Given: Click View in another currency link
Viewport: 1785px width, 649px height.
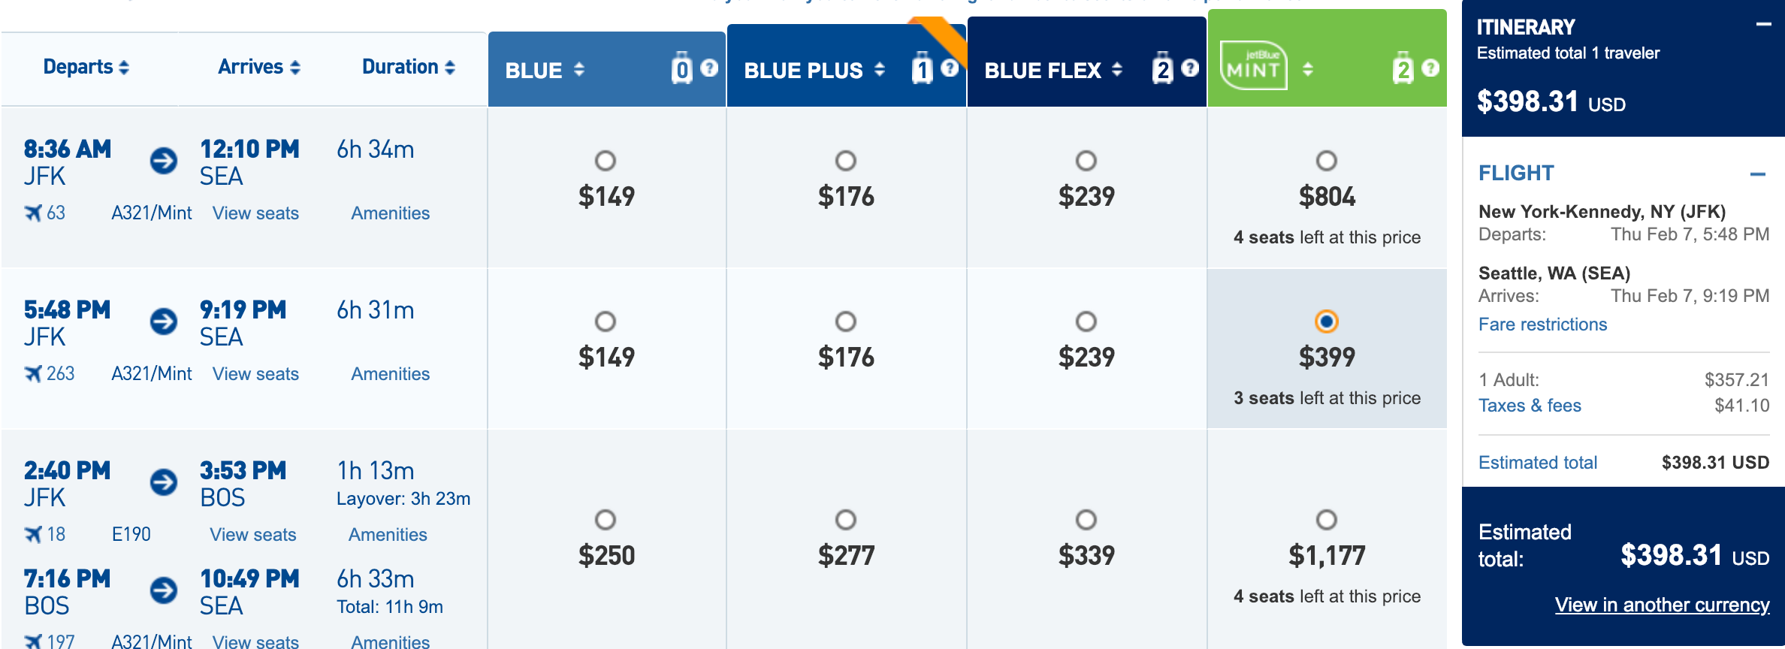Looking at the screenshot, I should tap(1662, 605).
